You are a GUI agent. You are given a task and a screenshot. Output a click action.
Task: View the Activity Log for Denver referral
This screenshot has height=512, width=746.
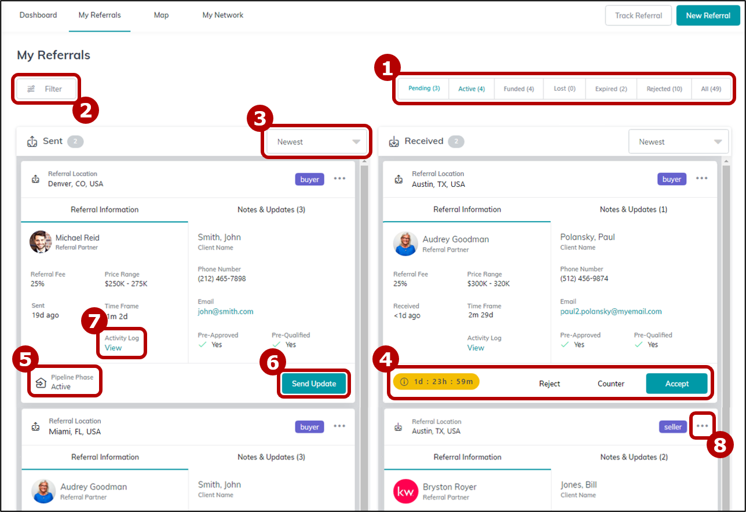(x=114, y=348)
